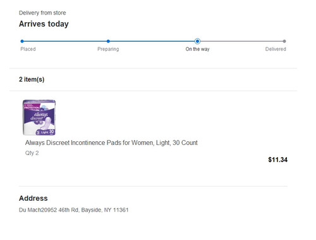The width and height of the screenshot is (316, 240).
Task: Click the $11.34 price
Action: pyautogui.click(x=277, y=160)
